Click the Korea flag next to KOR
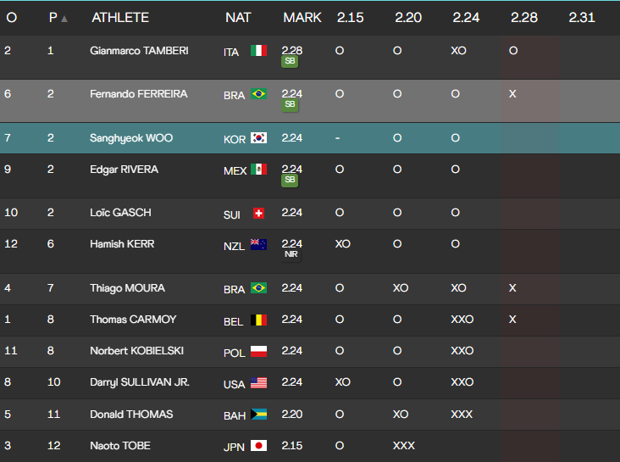620x462 pixels. point(259,137)
